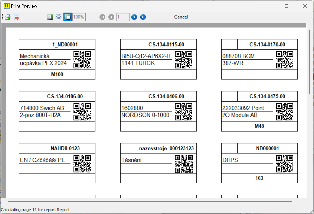Click QR code on ND000001 label
This screenshot has height=214, width=314.
[x=285, y=164]
